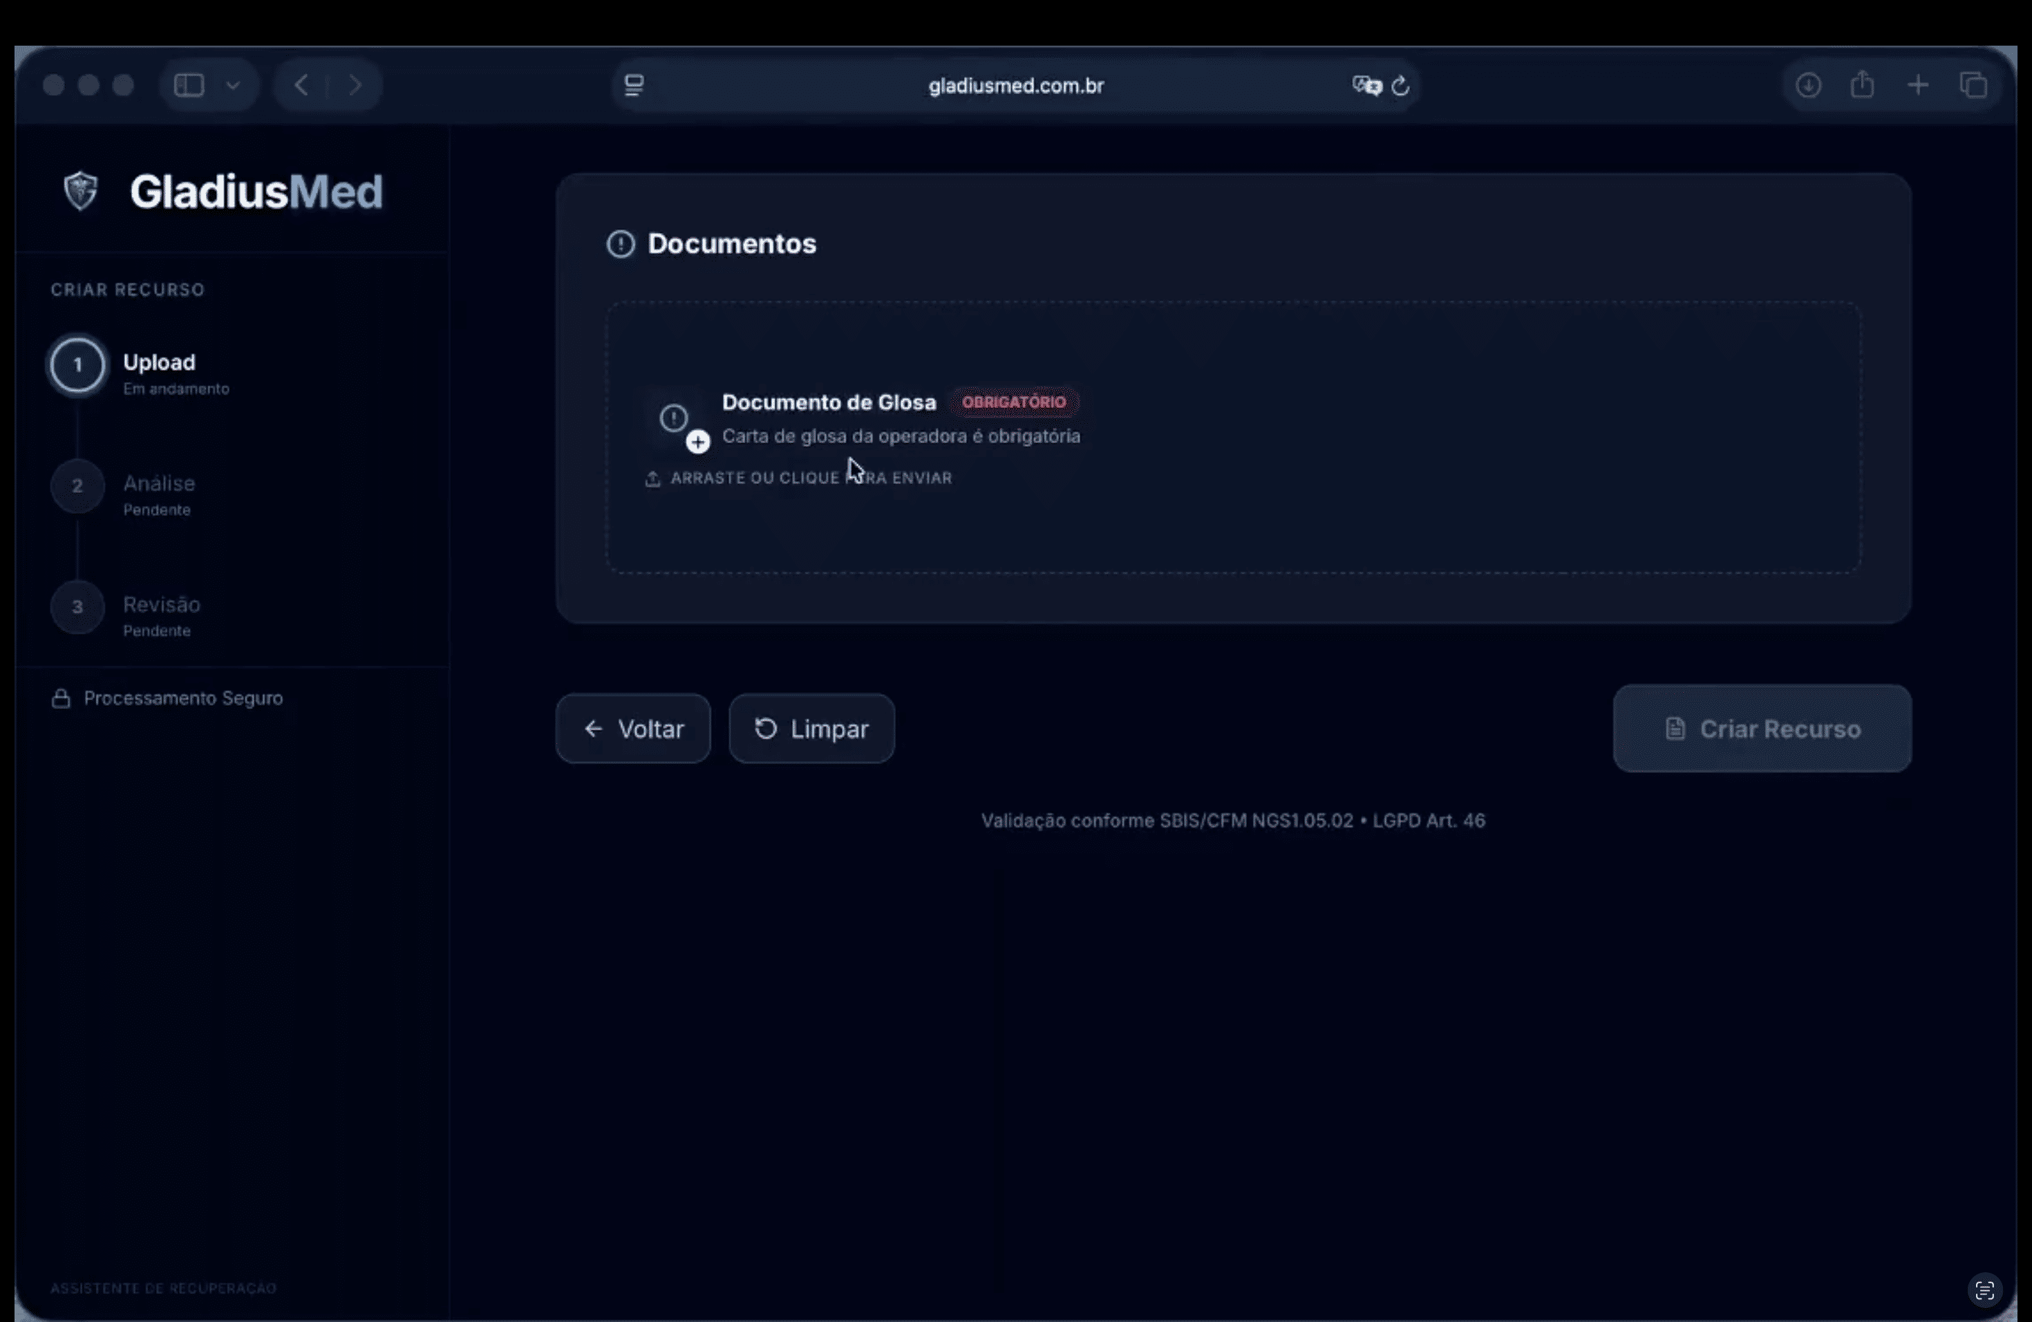This screenshot has width=2032, height=1322.
Task: Reload the page with refresh icon
Action: point(1400,86)
